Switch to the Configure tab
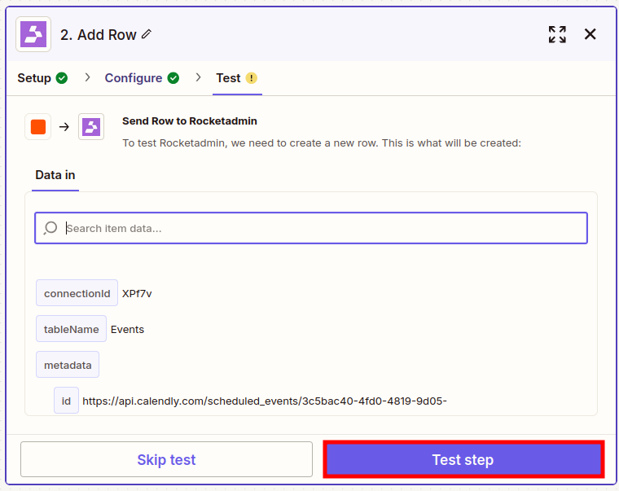Image resolution: width=619 pixels, height=491 pixels. (x=142, y=78)
